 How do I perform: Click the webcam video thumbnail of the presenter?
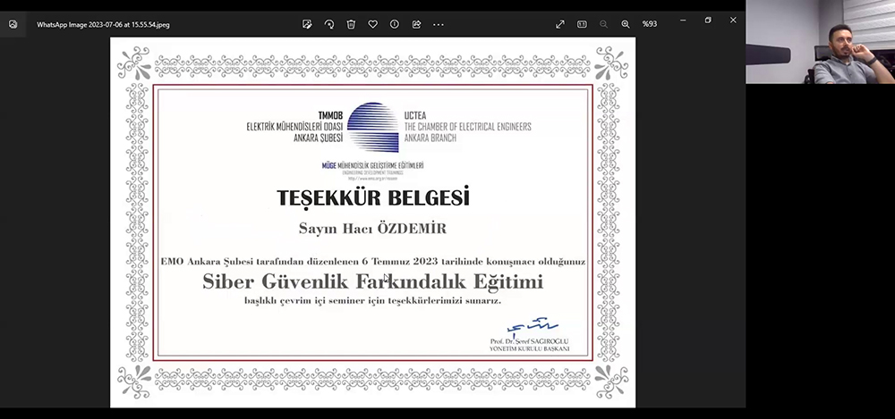pos(820,42)
